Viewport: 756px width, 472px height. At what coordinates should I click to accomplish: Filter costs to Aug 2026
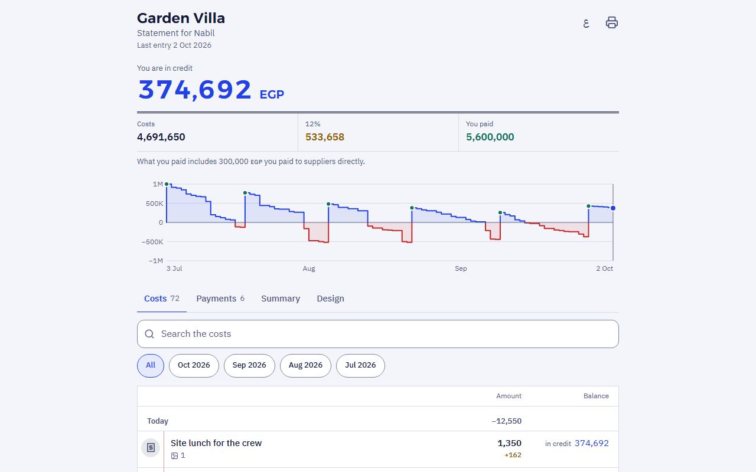pos(305,366)
